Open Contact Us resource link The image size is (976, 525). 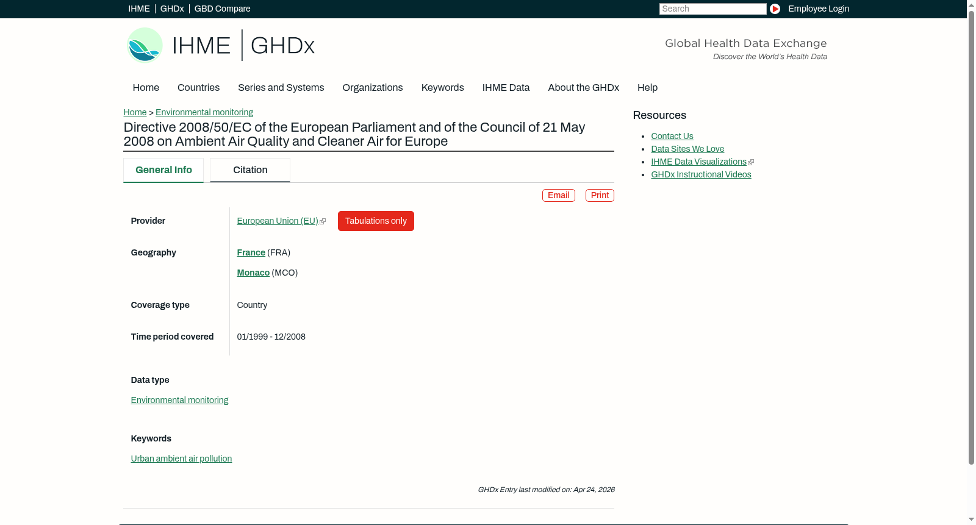[x=672, y=136]
